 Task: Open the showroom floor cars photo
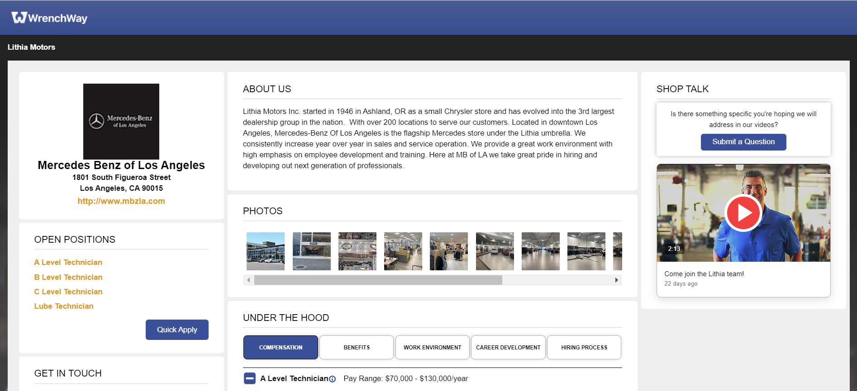pyautogui.click(x=495, y=251)
